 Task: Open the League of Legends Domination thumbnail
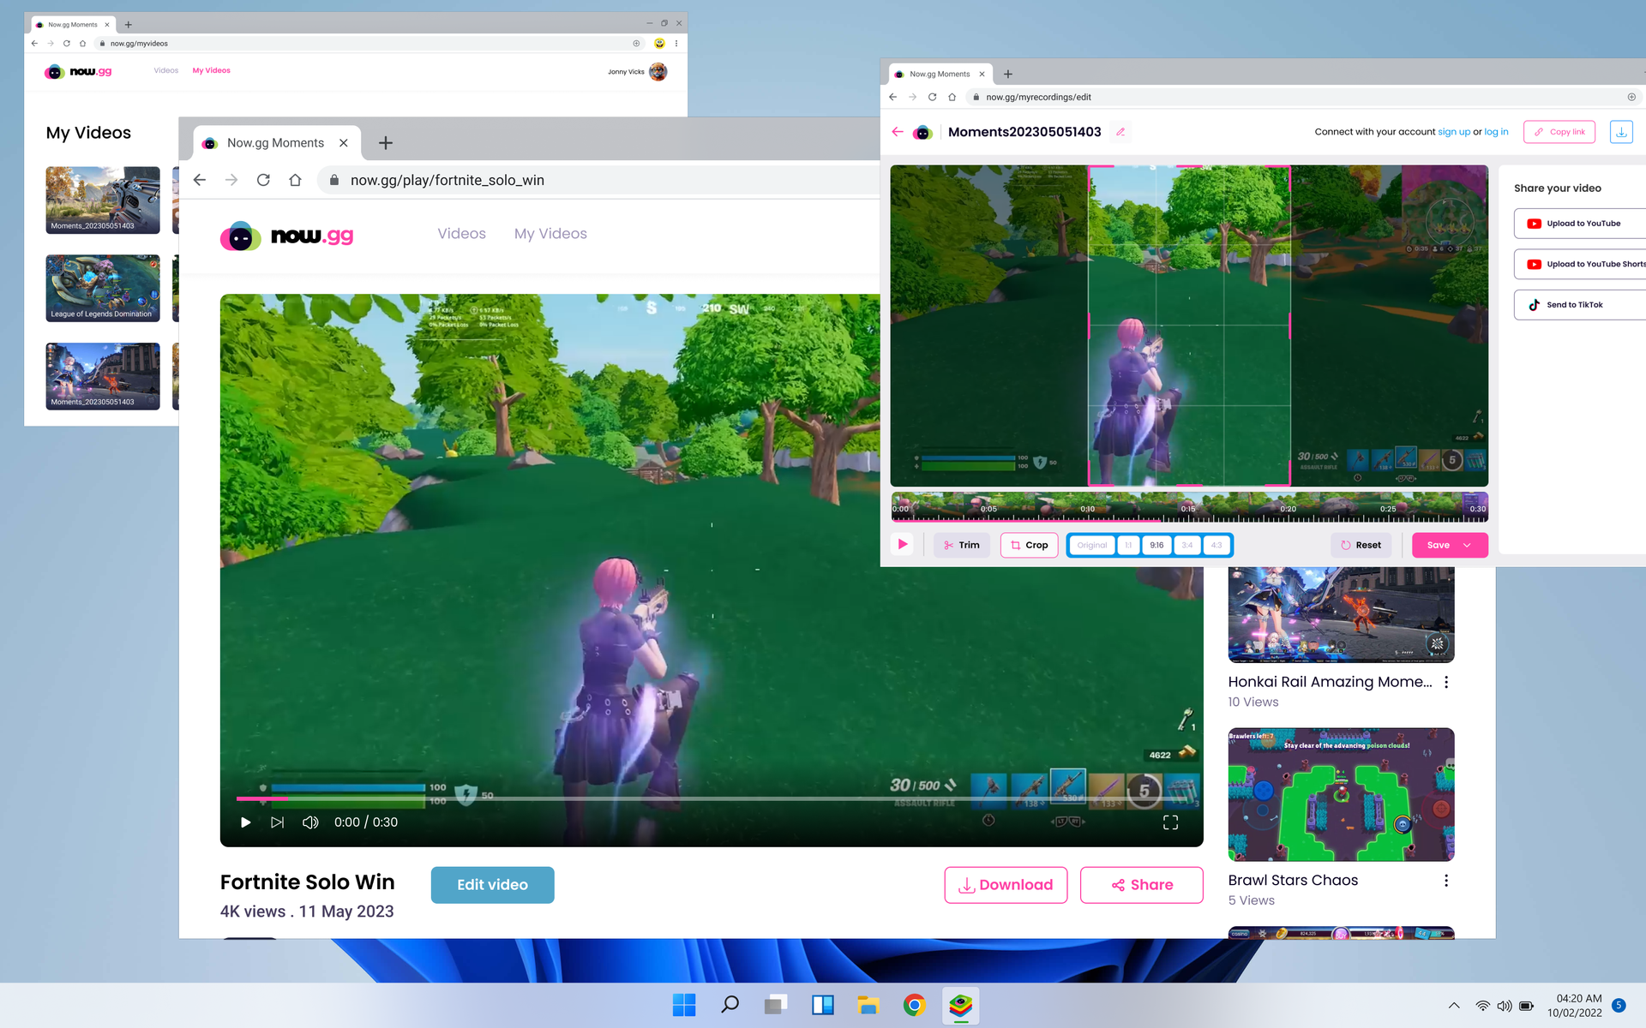pos(103,288)
